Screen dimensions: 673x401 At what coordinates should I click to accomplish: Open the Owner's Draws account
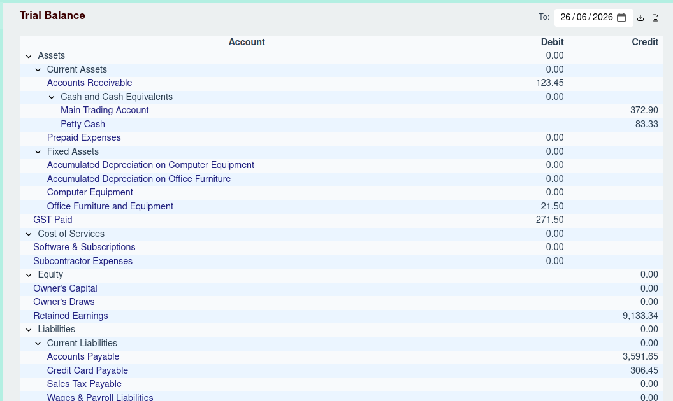64,302
